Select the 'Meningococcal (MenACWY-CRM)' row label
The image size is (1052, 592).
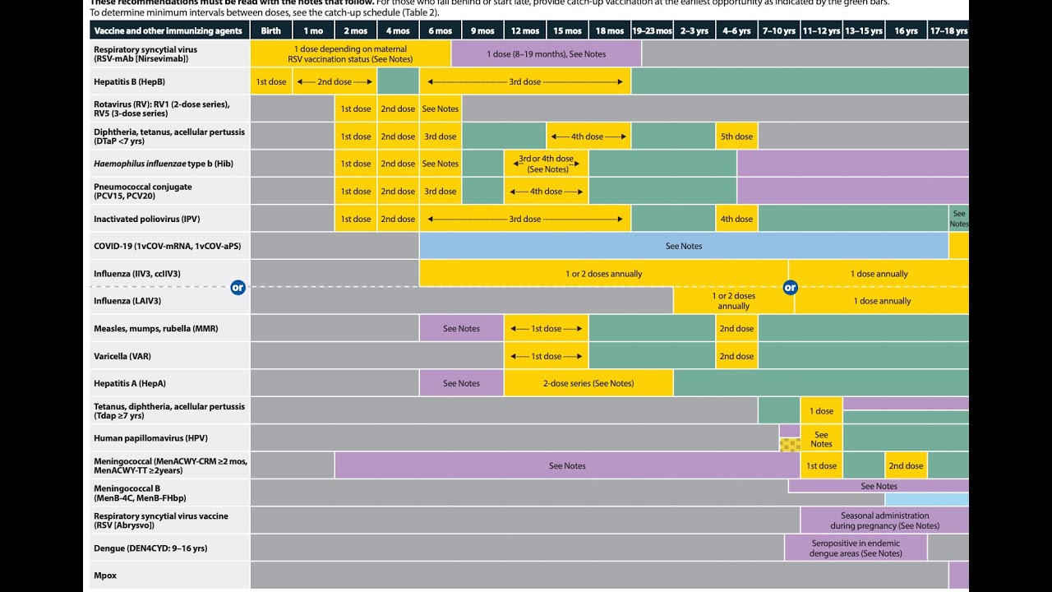pos(168,465)
